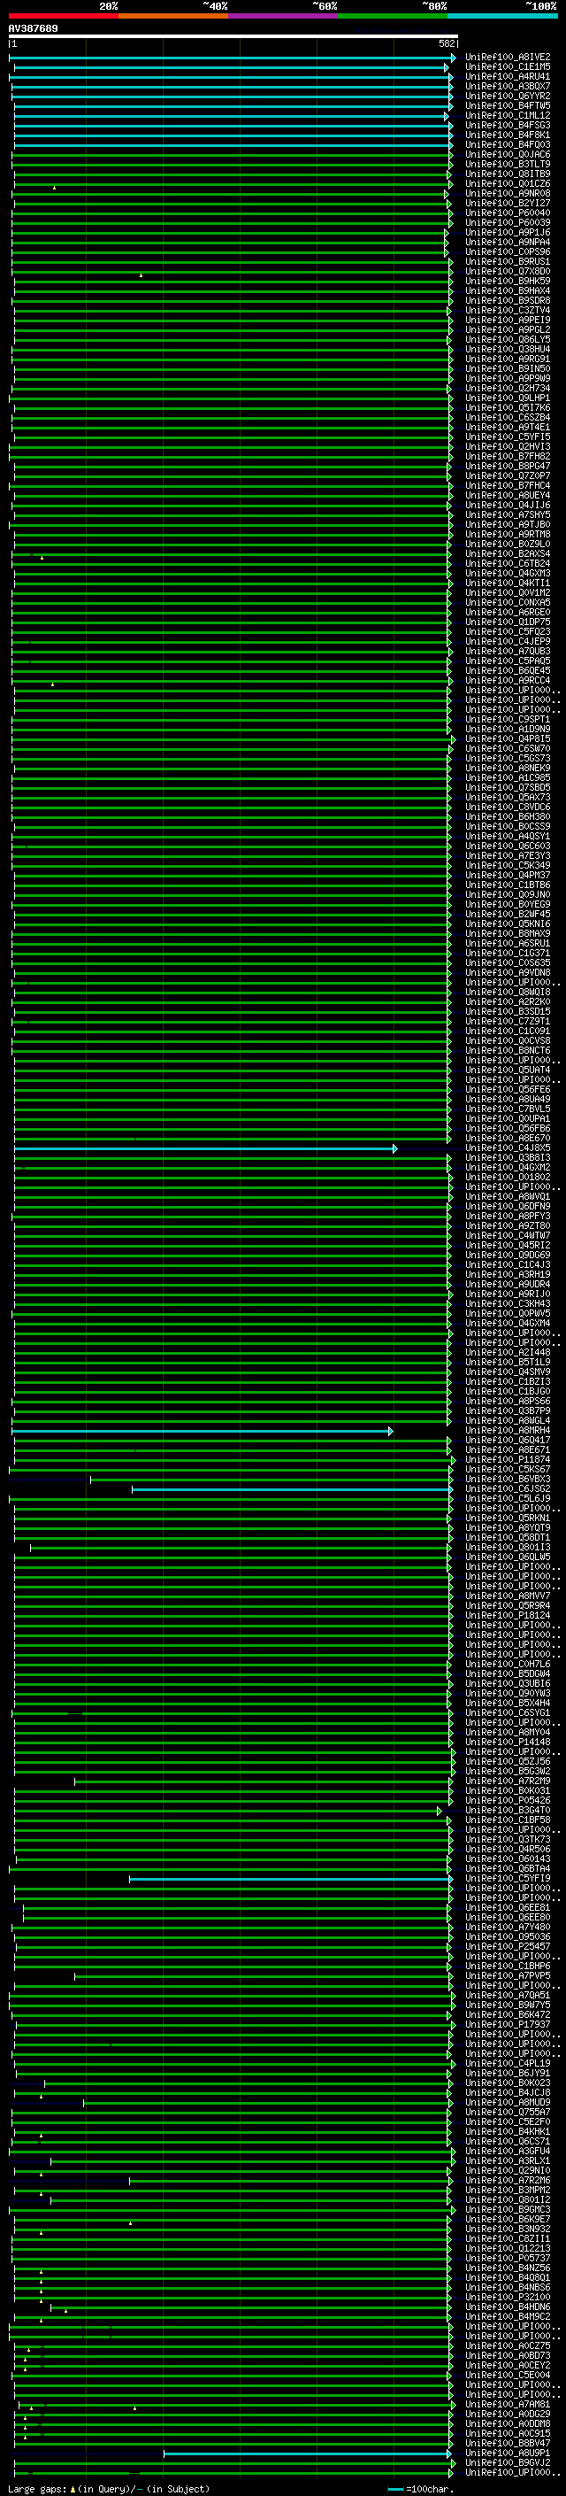
Task: Open hit UniRef100_B4FTW5
Action: (x=507, y=105)
